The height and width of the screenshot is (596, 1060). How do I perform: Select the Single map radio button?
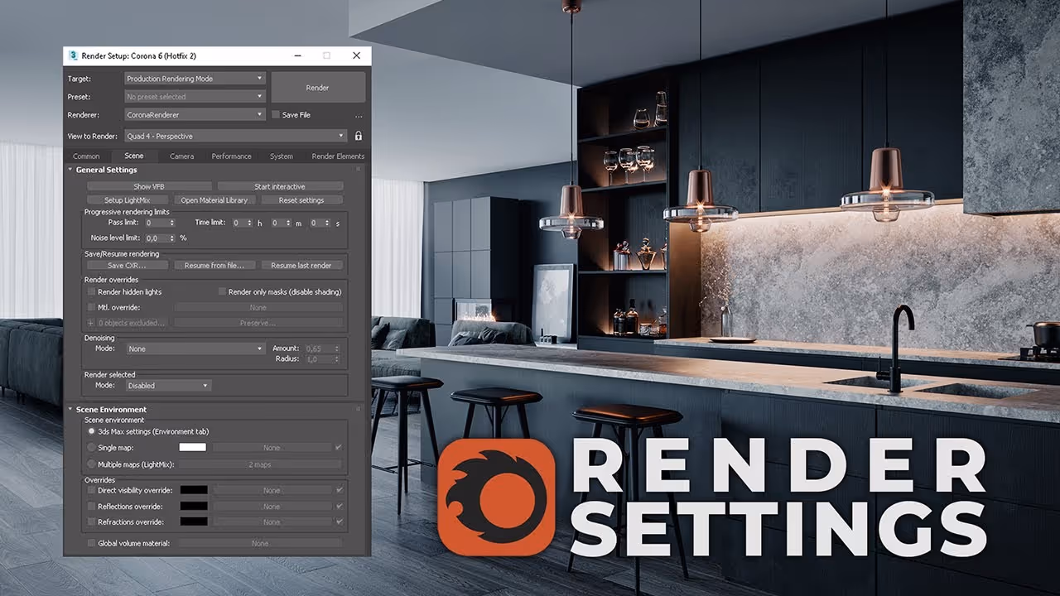(91, 447)
